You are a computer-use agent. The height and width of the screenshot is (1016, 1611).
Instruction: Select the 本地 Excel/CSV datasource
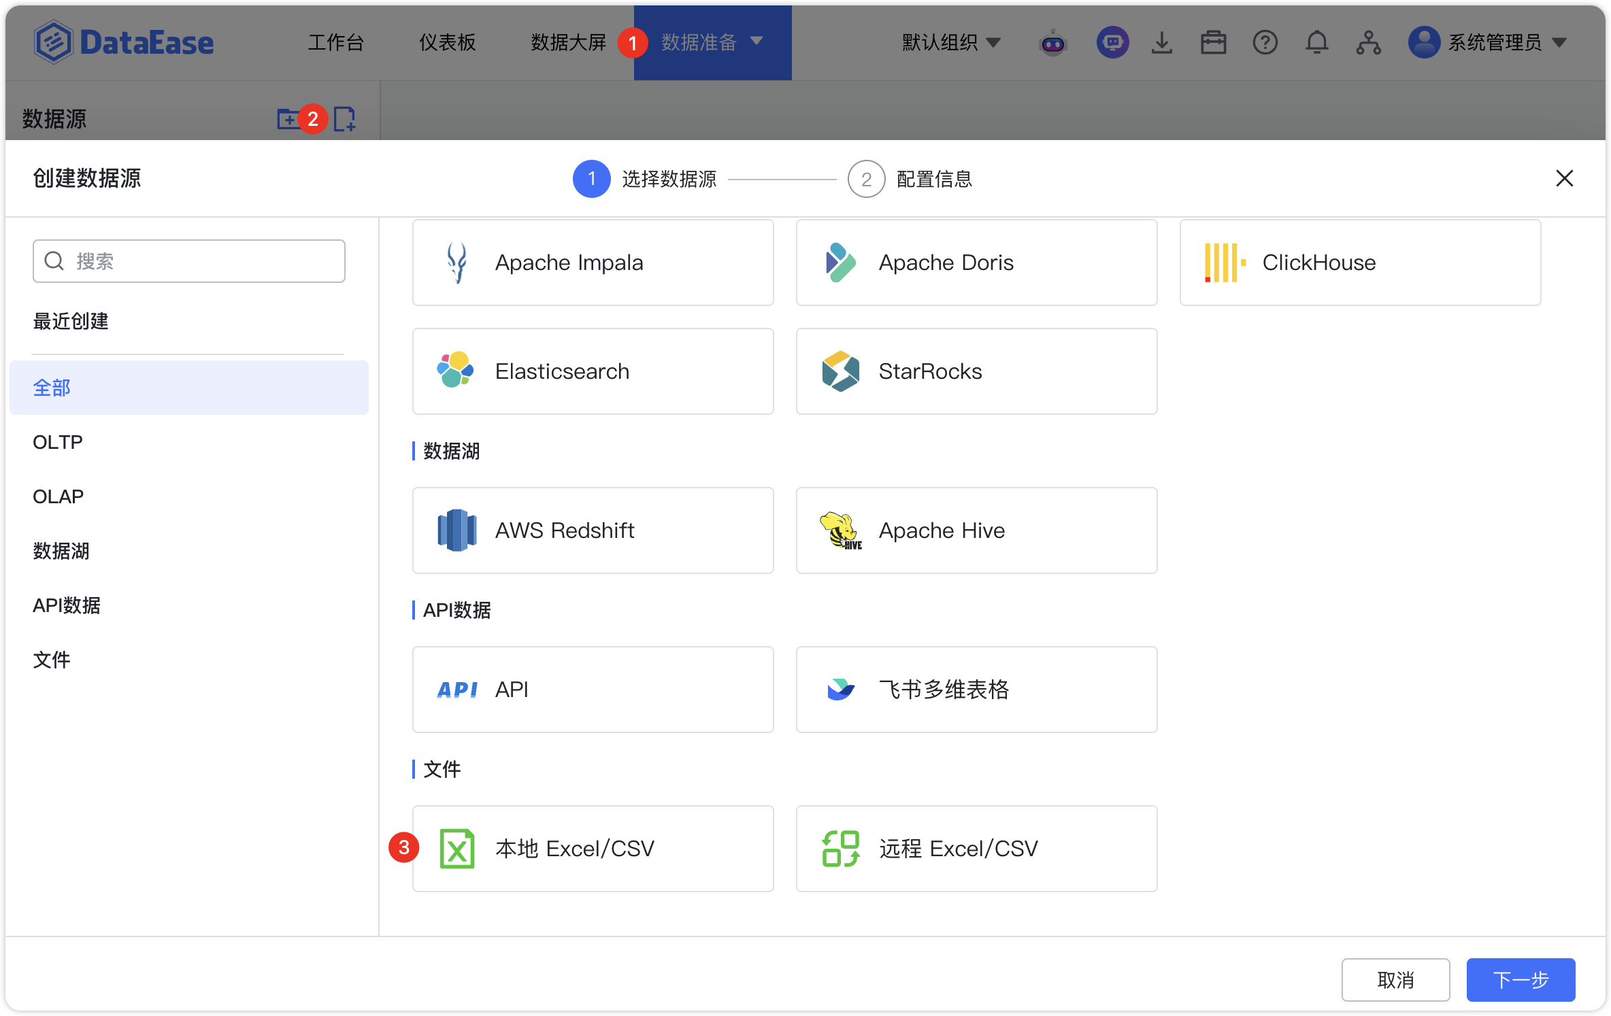click(x=592, y=848)
